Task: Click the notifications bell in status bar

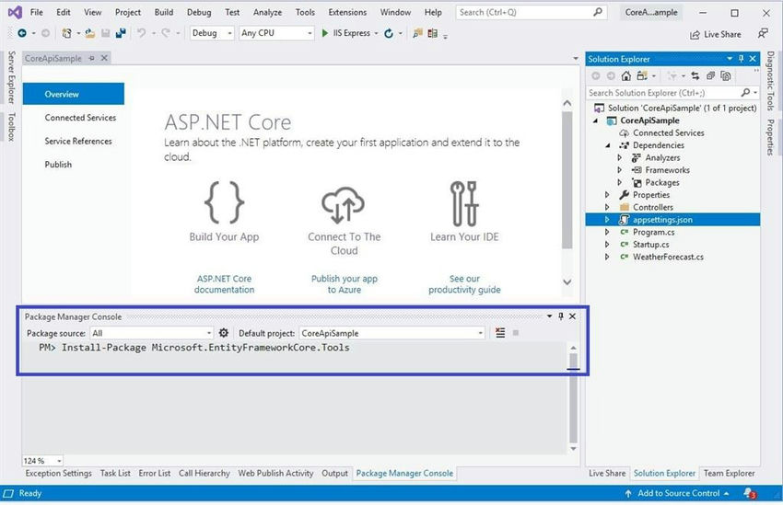Action: pos(750,493)
